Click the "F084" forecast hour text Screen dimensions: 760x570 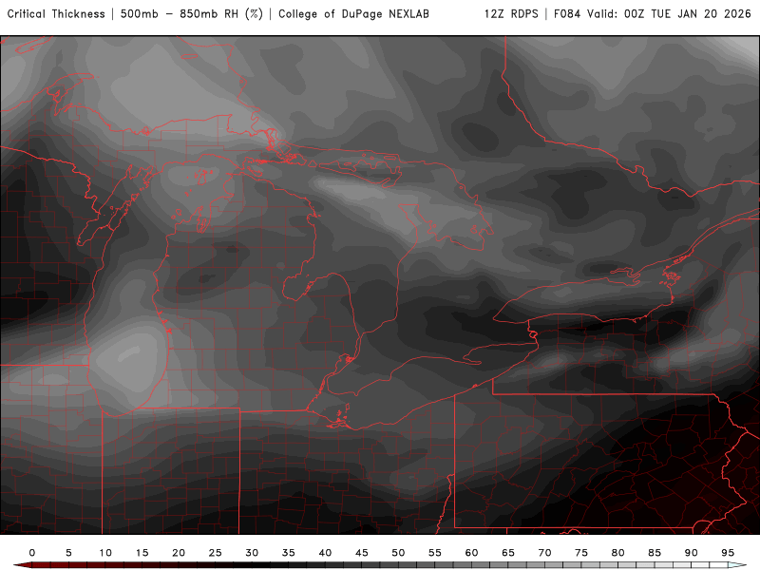click(567, 14)
